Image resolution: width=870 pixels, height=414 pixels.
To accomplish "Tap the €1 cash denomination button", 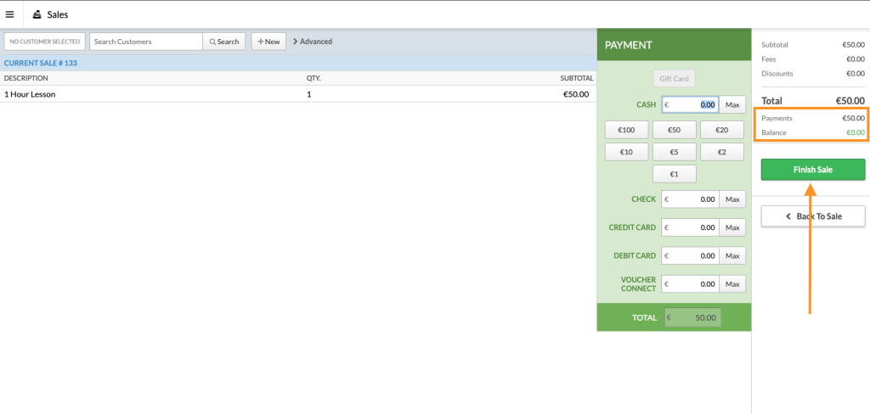I will pyautogui.click(x=674, y=174).
